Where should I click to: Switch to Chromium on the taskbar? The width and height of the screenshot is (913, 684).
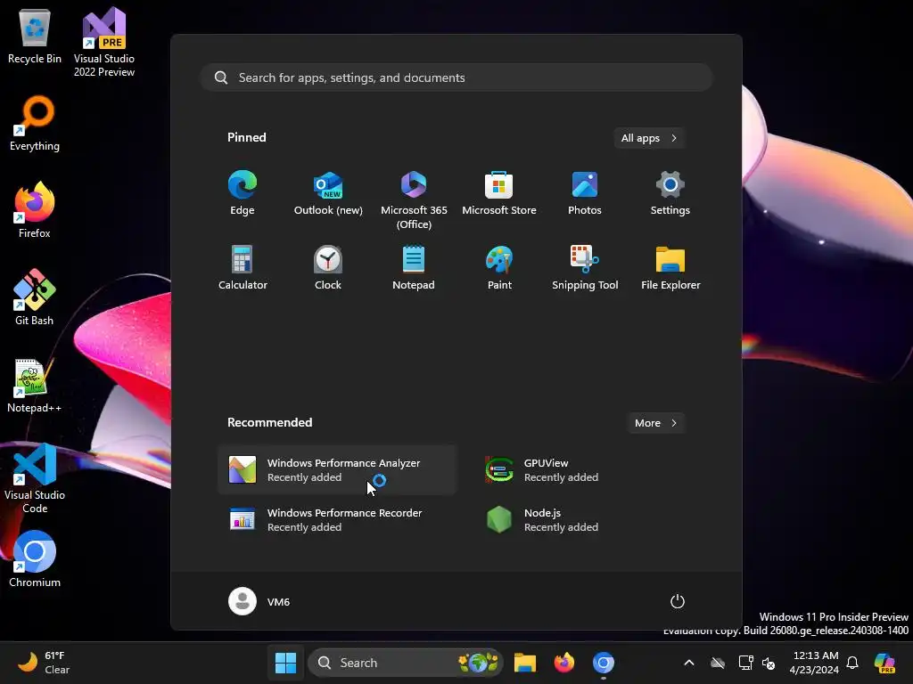(604, 663)
